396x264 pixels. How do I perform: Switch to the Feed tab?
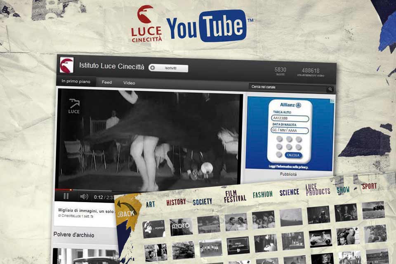point(106,82)
